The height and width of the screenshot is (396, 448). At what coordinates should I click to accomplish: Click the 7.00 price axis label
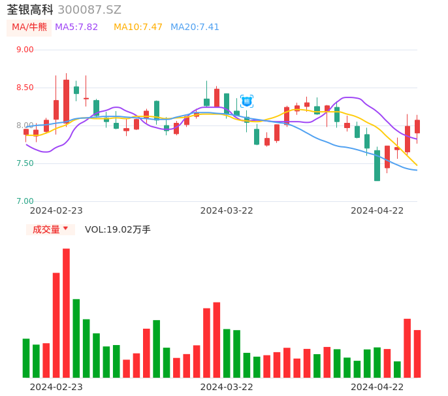tap(25, 201)
